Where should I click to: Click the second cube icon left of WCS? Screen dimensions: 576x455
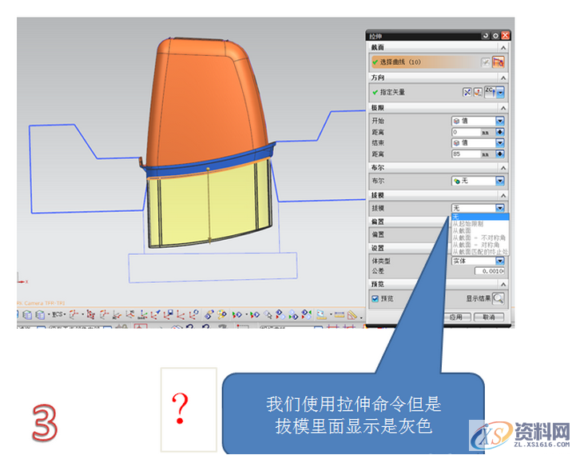click(40, 315)
